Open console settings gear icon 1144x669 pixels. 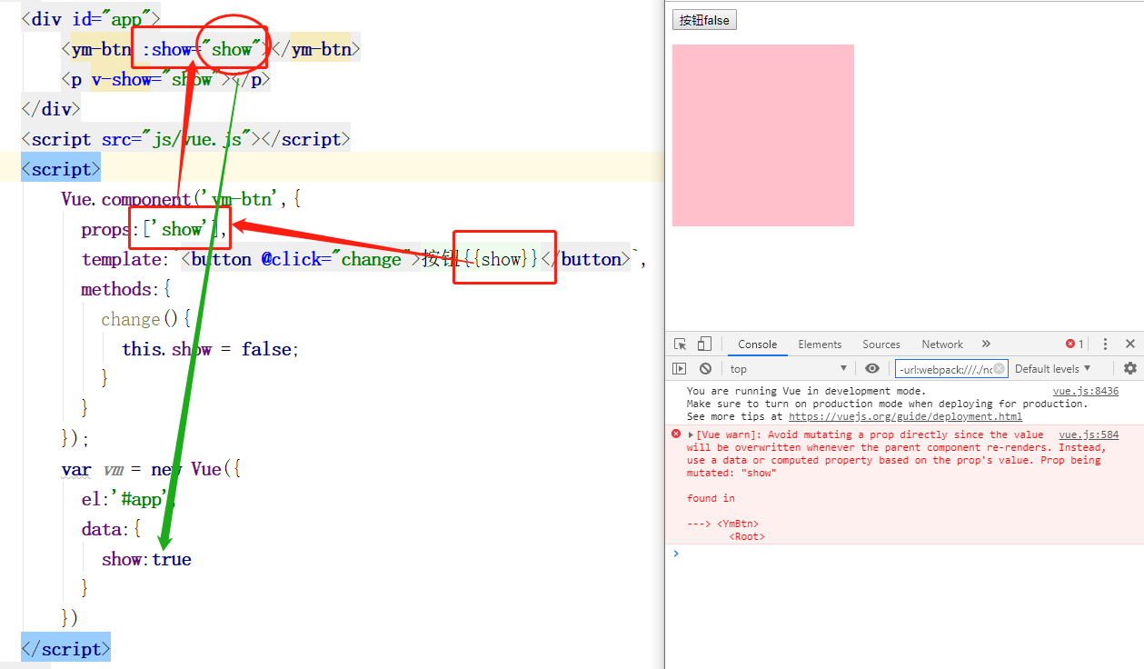pos(1130,368)
